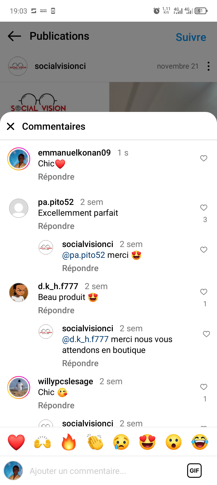Open the GIF picker

194,471
